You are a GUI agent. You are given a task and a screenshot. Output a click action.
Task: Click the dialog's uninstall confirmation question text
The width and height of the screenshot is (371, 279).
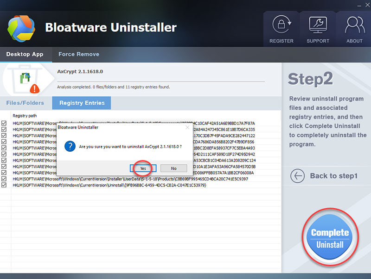point(130,147)
